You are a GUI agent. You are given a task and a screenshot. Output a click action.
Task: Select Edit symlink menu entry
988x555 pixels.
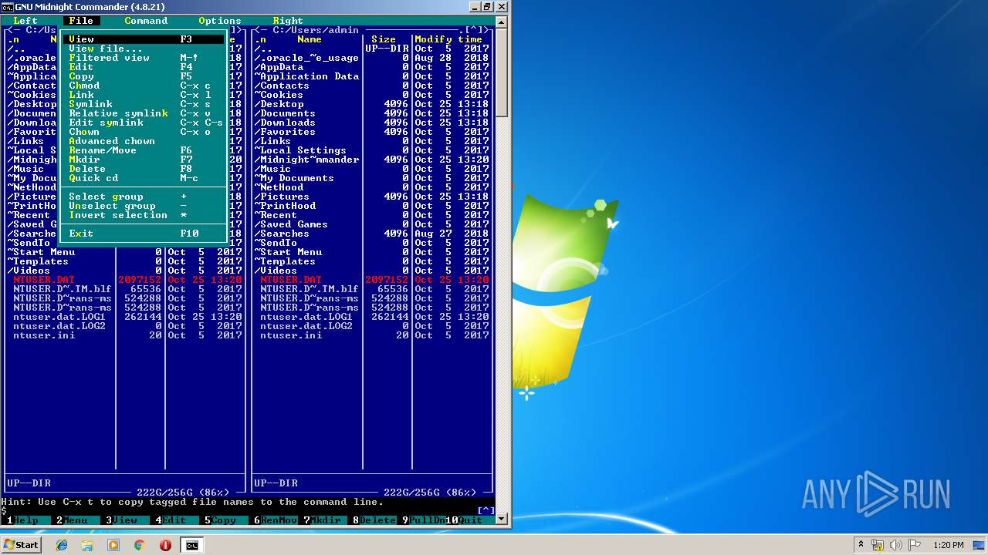click(x=143, y=123)
